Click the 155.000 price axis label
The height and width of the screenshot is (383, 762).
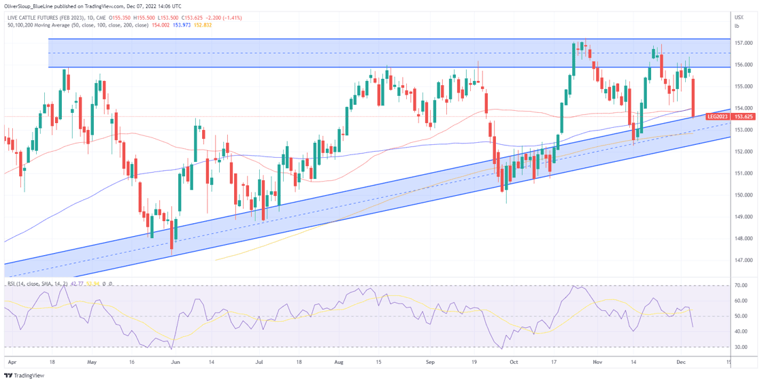click(x=742, y=86)
